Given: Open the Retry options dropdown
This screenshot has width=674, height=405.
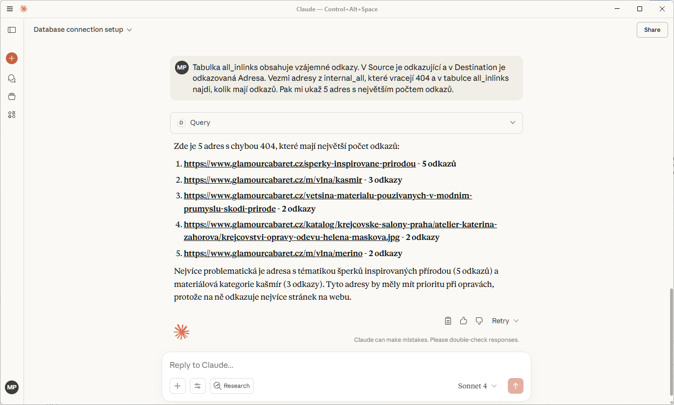Looking at the screenshot, I should [x=516, y=321].
